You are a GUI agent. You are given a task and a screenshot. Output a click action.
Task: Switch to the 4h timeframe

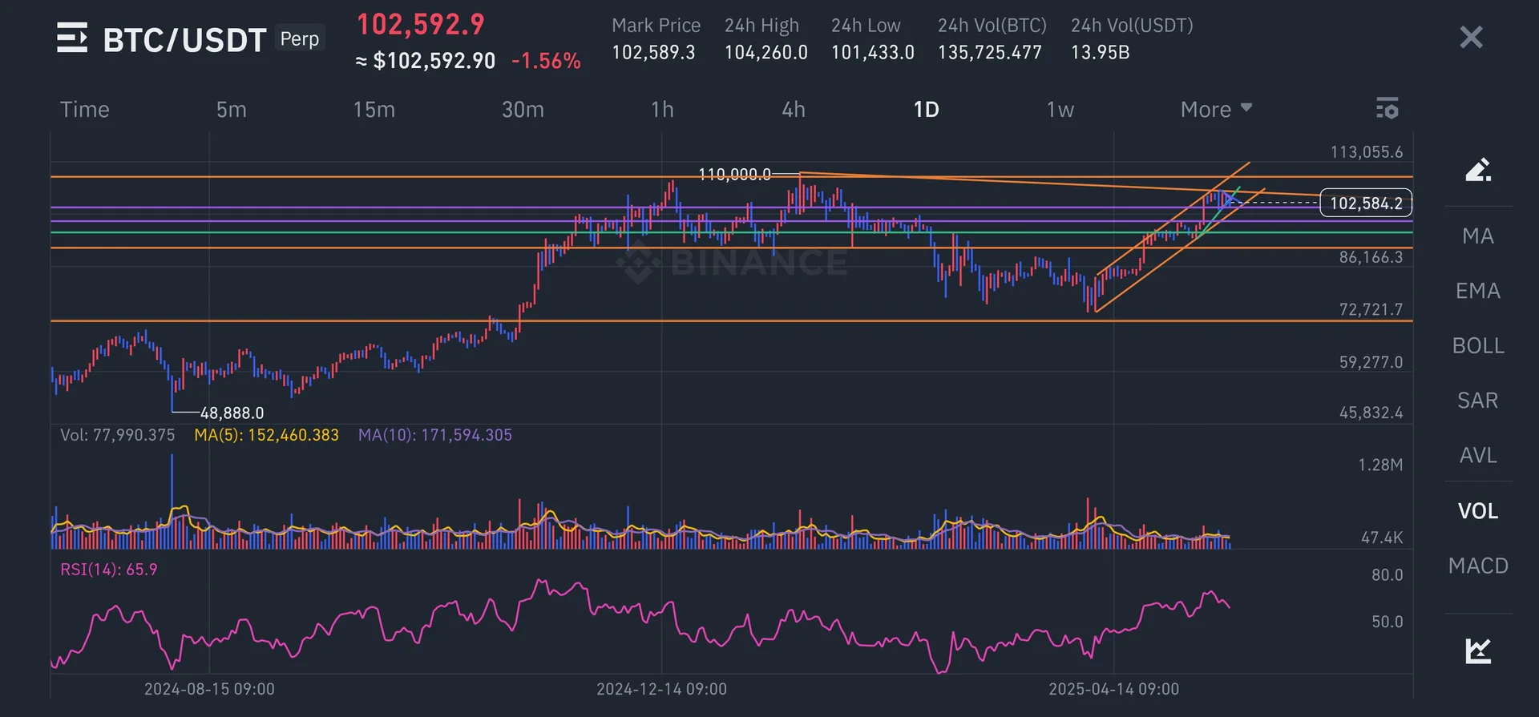pos(794,109)
